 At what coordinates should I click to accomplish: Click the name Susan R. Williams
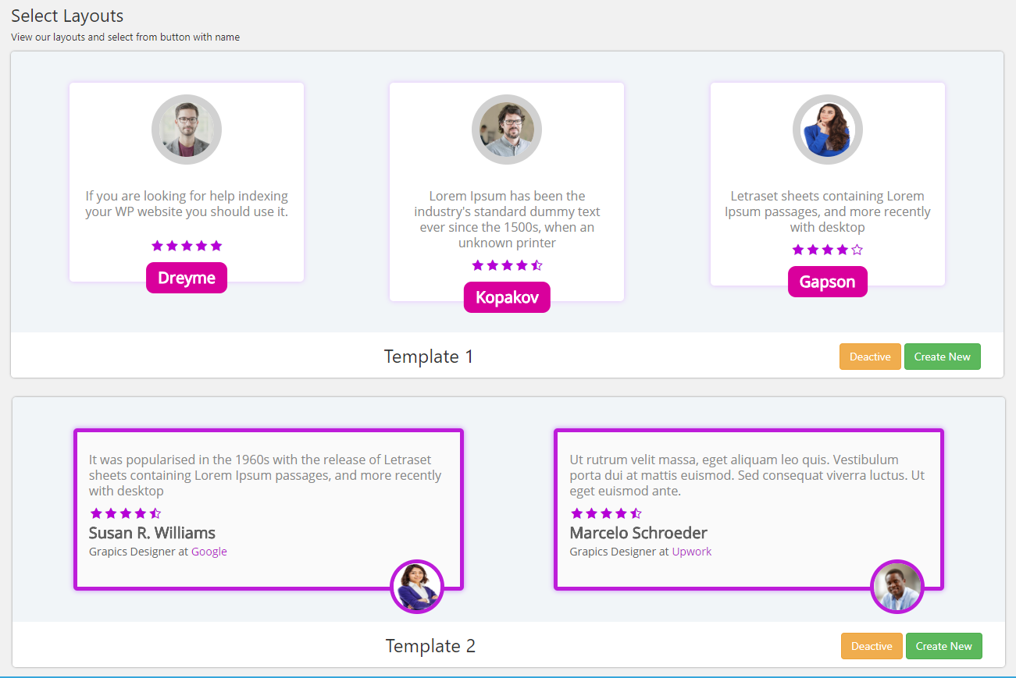point(152,533)
